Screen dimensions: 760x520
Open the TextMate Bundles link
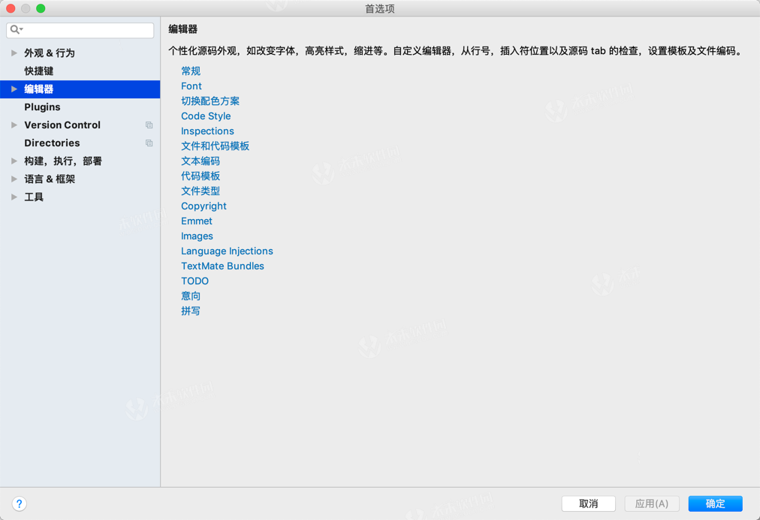tap(222, 266)
